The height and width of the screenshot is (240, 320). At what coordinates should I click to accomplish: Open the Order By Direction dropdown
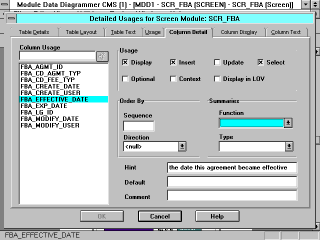coord(182,146)
